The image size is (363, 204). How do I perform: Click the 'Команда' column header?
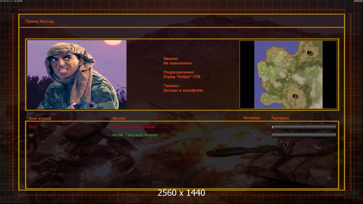(252, 118)
